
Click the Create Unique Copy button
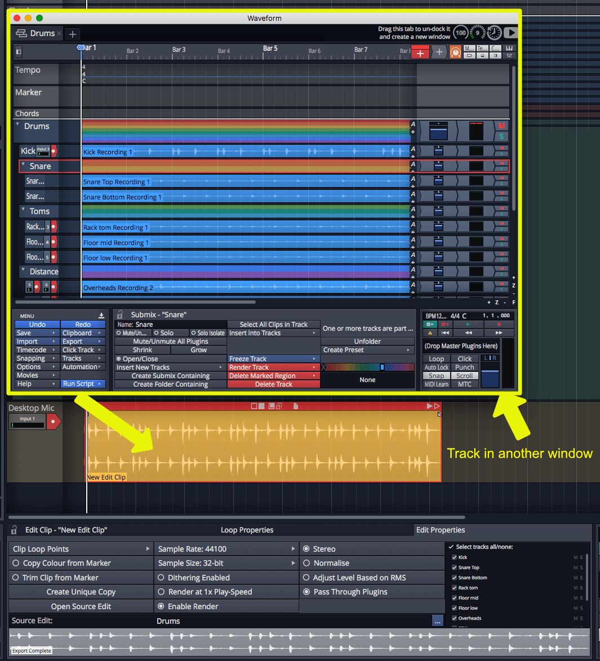coord(81,592)
